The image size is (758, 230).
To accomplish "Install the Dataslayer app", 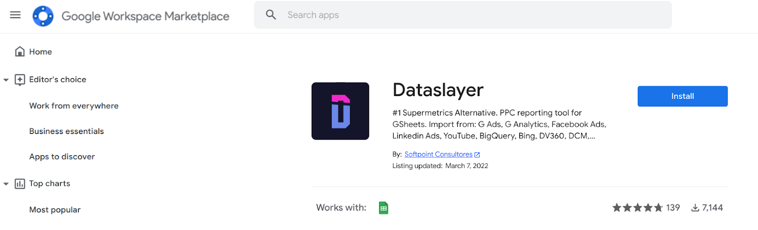I will pos(682,96).
